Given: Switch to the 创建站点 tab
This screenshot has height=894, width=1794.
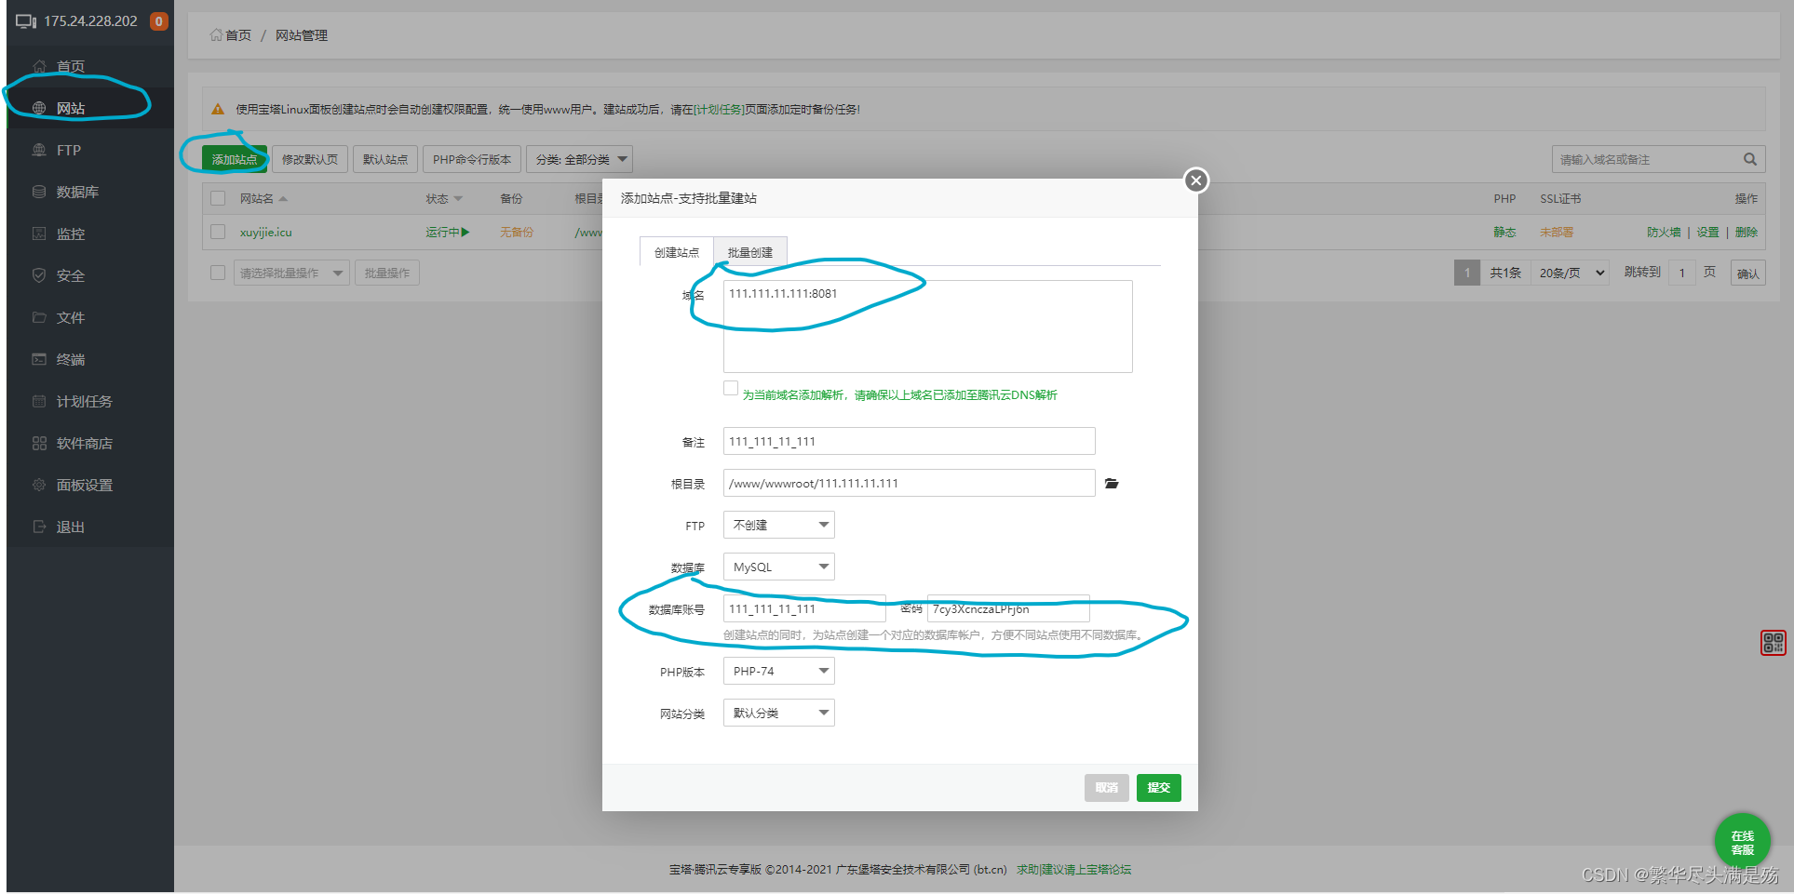Looking at the screenshot, I should click(x=676, y=252).
